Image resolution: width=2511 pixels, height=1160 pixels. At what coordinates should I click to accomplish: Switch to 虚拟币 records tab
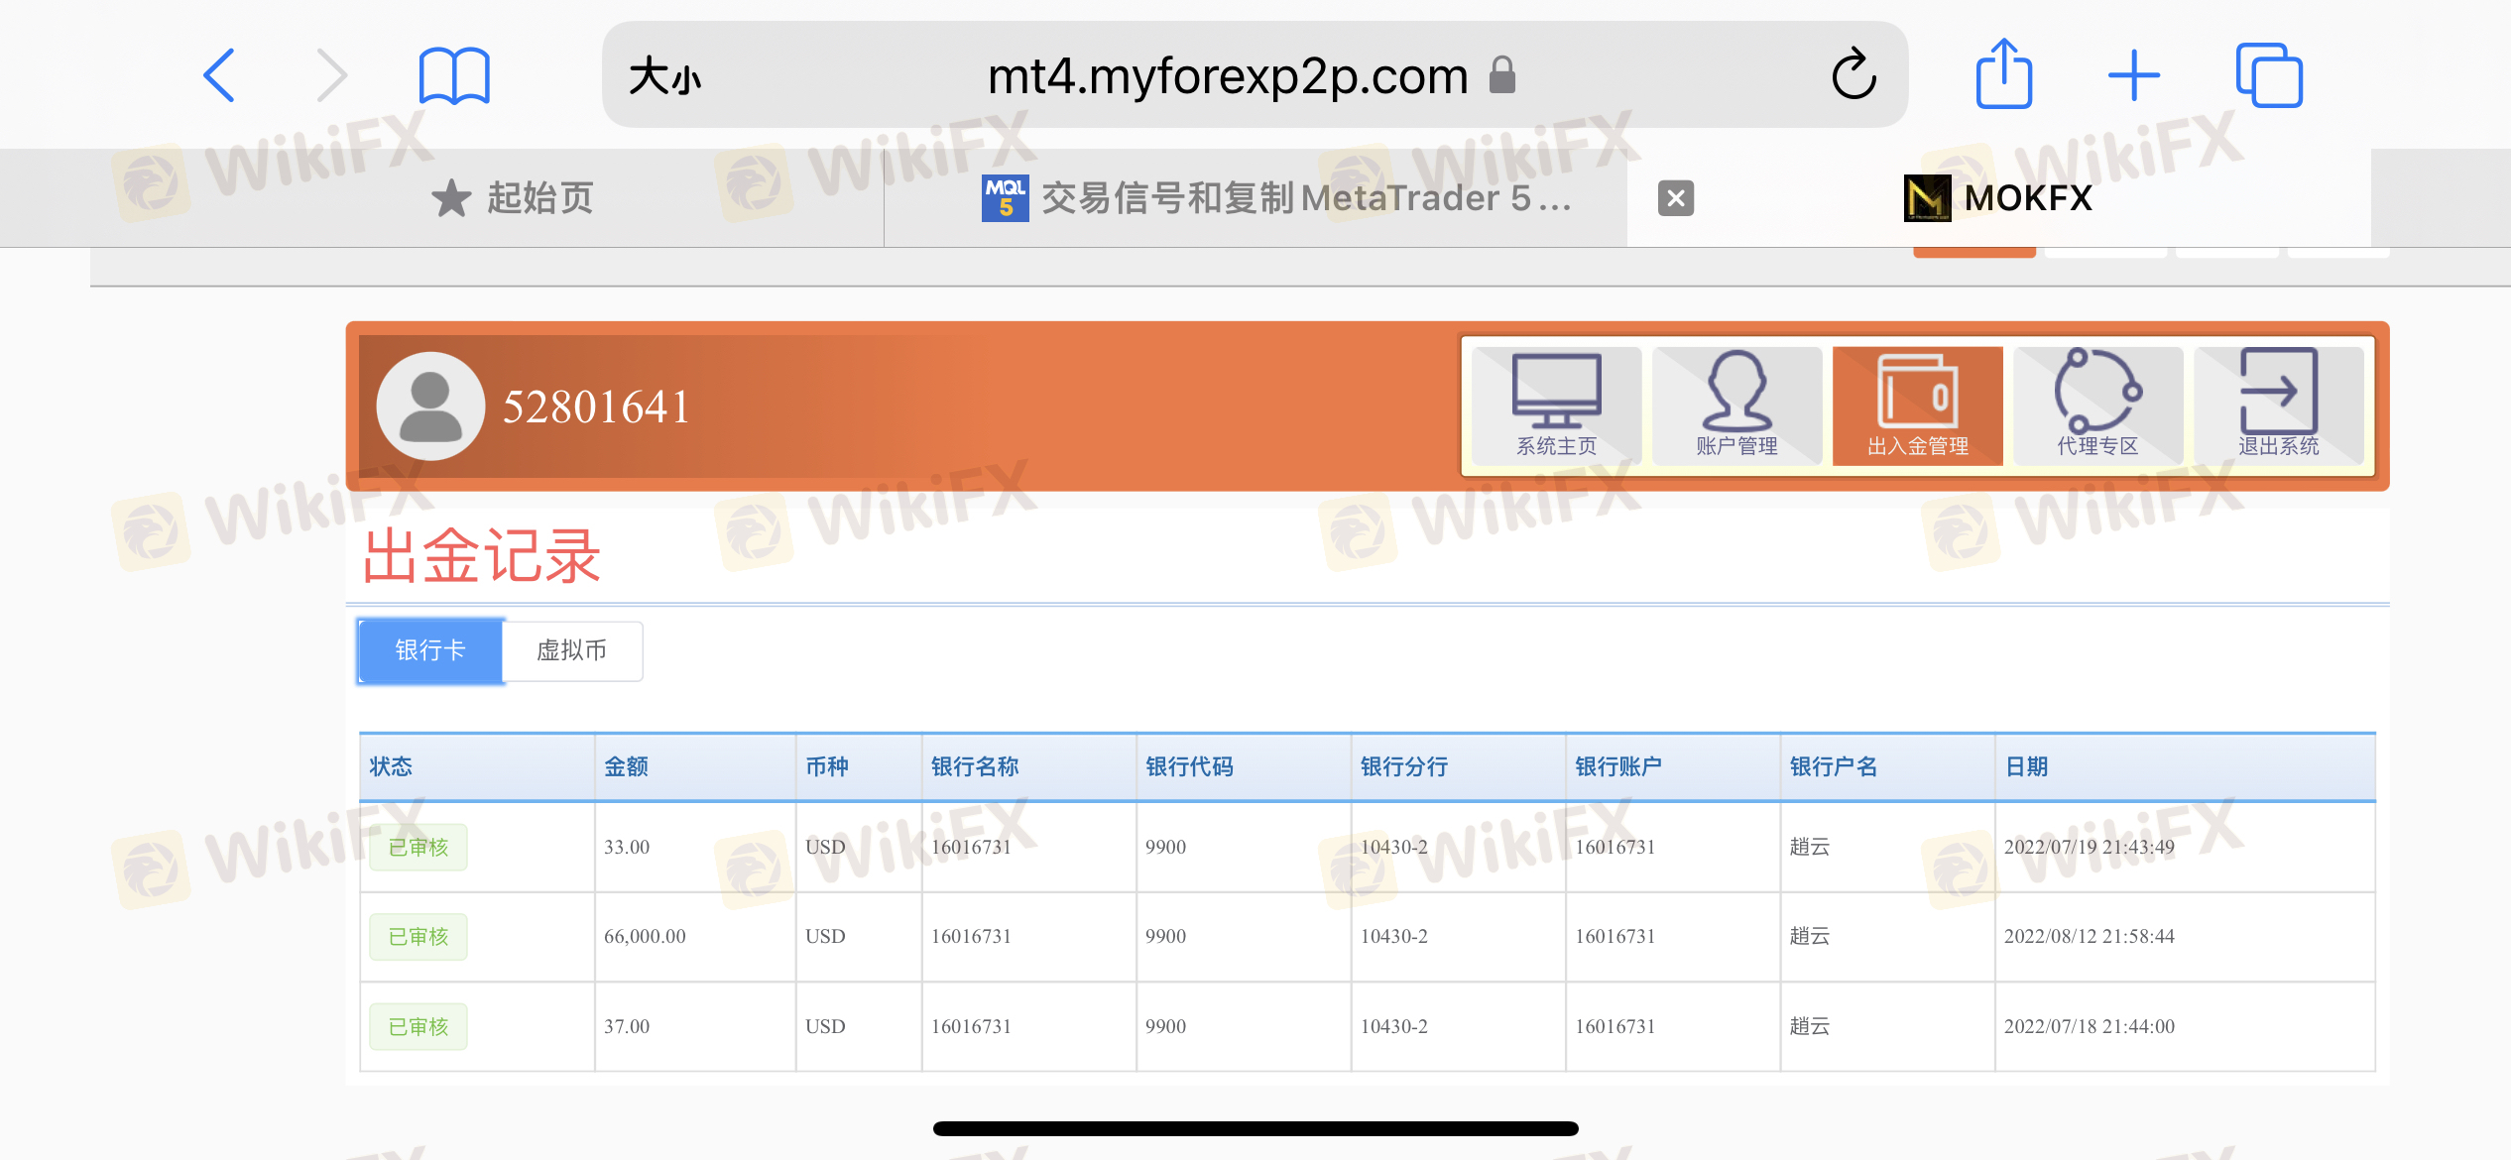pyautogui.click(x=572, y=650)
